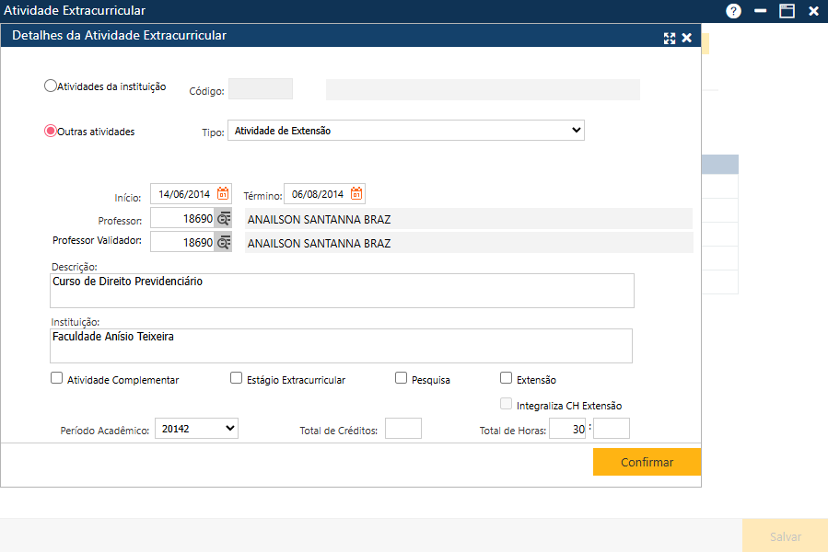
Task: Toggle Integraliza CH Extensão checkbox
Action: [x=506, y=404]
